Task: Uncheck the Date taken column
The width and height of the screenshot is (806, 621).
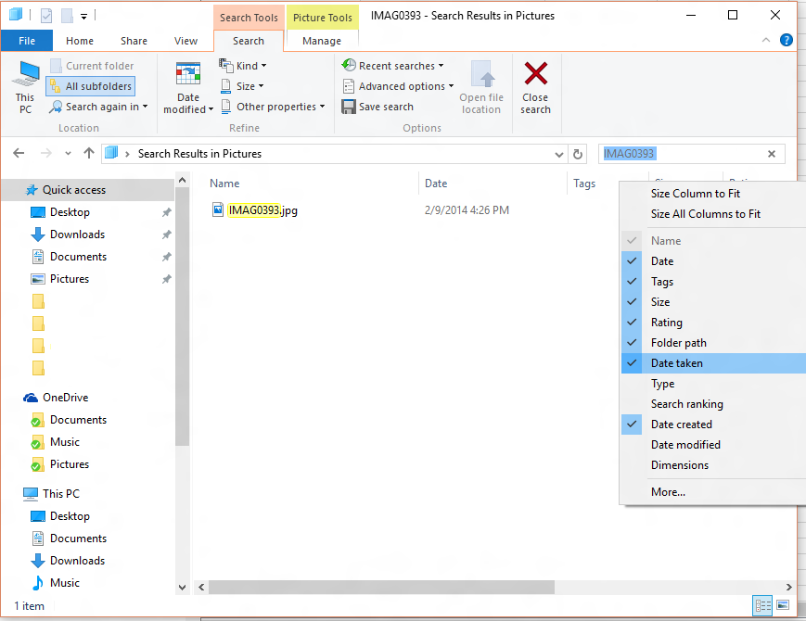Action: [x=676, y=363]
